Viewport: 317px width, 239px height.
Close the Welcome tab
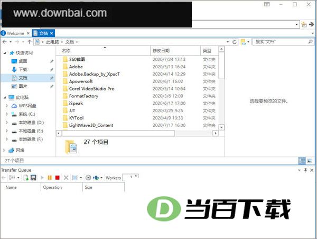pyautogui.click(x=28, y=33)
